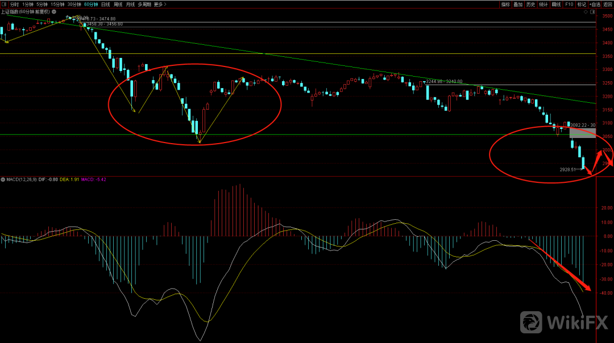The image size is (614, 343).
Task: Add to watchlist with +自选 button
Action: (595, 4)
